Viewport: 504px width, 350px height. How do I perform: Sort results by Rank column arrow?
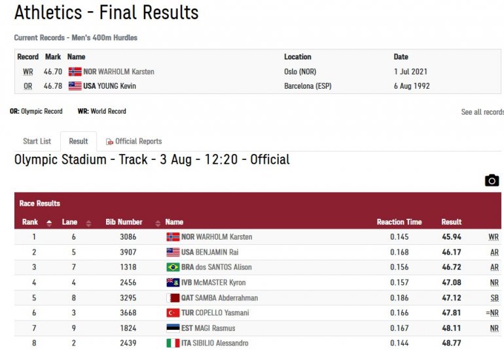point(49,223)
